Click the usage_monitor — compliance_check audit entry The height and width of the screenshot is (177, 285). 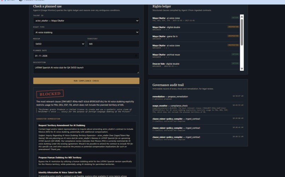tap(198, 109)
